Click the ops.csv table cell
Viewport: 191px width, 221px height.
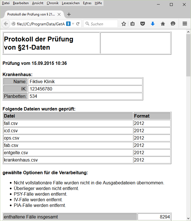pos(68,138)
